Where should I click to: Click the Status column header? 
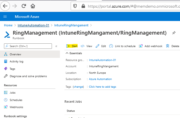71,111
